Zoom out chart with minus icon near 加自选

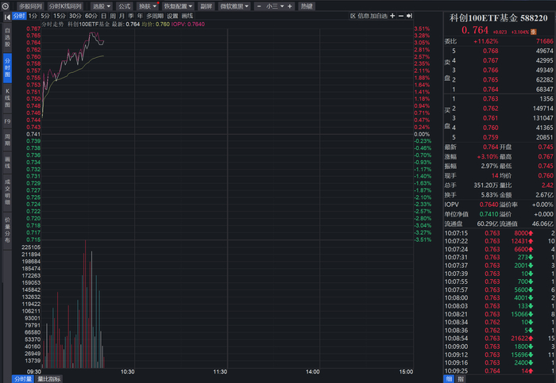[401, 16]
